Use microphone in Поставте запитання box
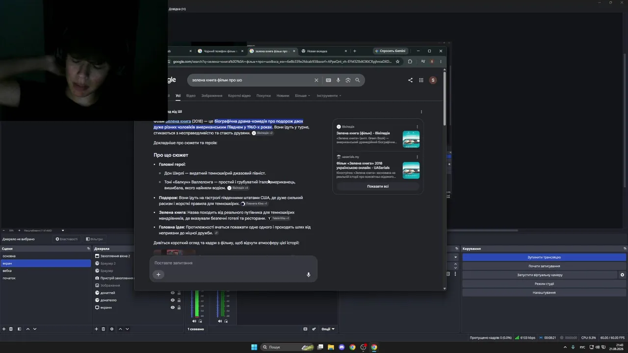Viewport: 628px width, 353px height. point(309,275)
